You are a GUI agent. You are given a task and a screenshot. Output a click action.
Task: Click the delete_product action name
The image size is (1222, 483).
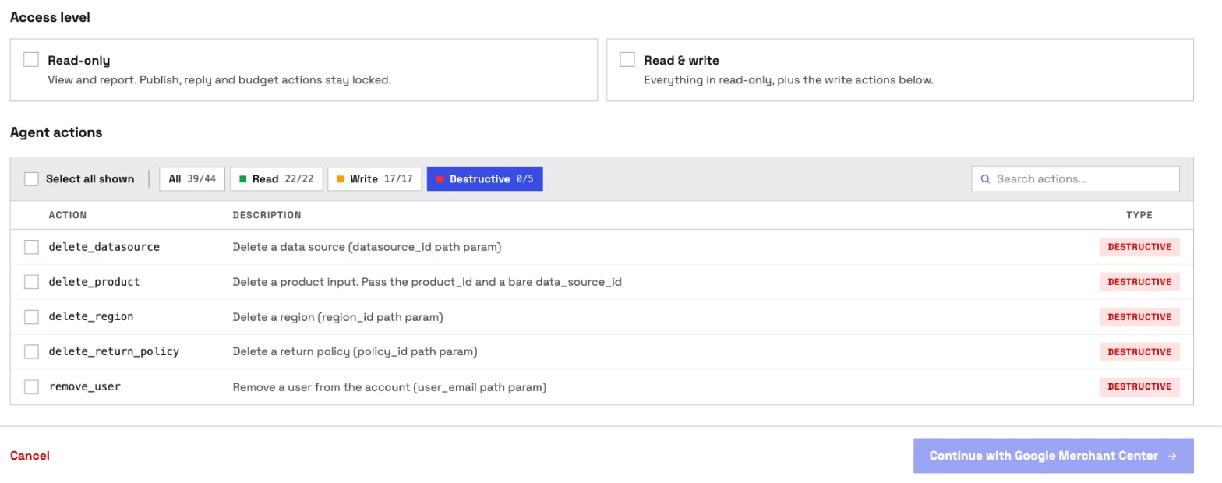pyautogui.click(x=94, y=282)
